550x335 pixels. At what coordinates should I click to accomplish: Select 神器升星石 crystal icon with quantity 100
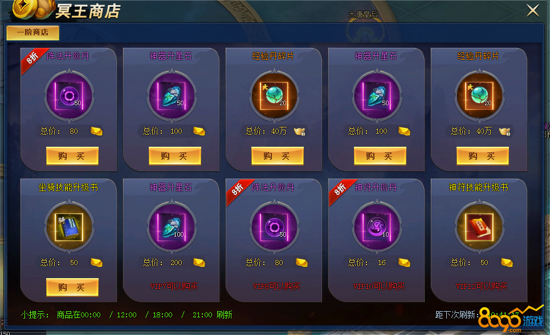(x=172, y=227)
